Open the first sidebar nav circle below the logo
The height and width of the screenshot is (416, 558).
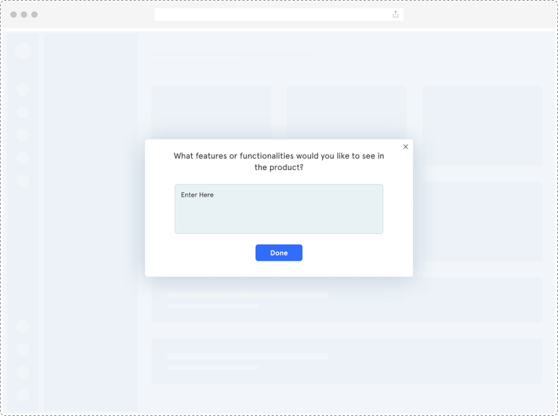point(23,89)
